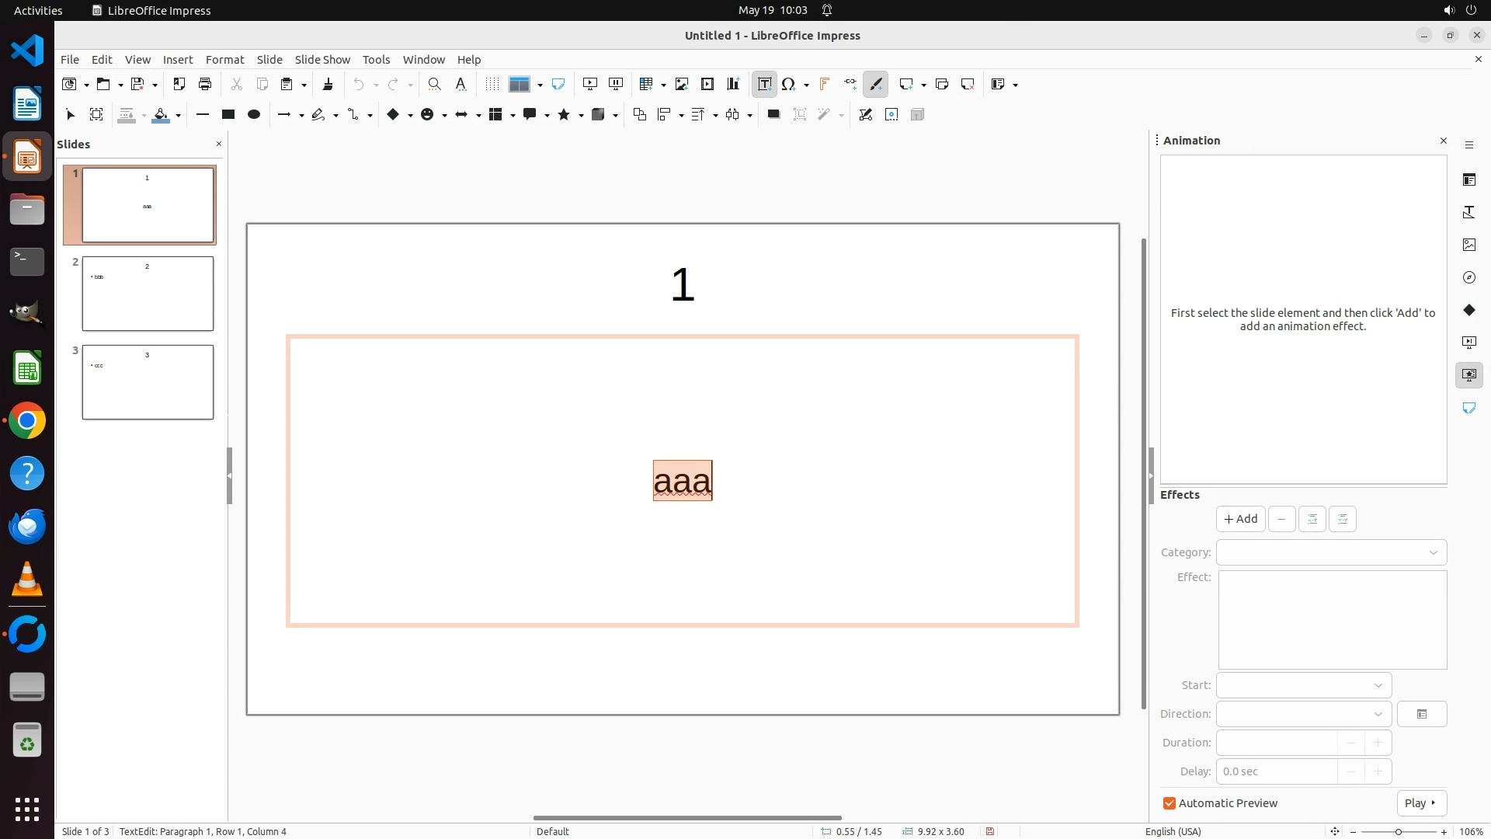The image size is (1491, 839).
Task: Click the Add effect button
Action: [1240, 519]
